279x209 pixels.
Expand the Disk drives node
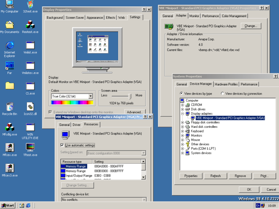[183, 109]
